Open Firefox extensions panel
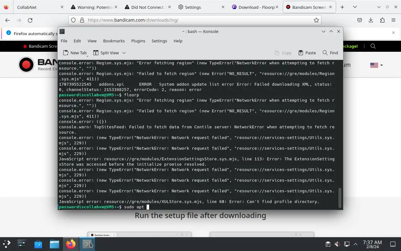 point(382,20)
